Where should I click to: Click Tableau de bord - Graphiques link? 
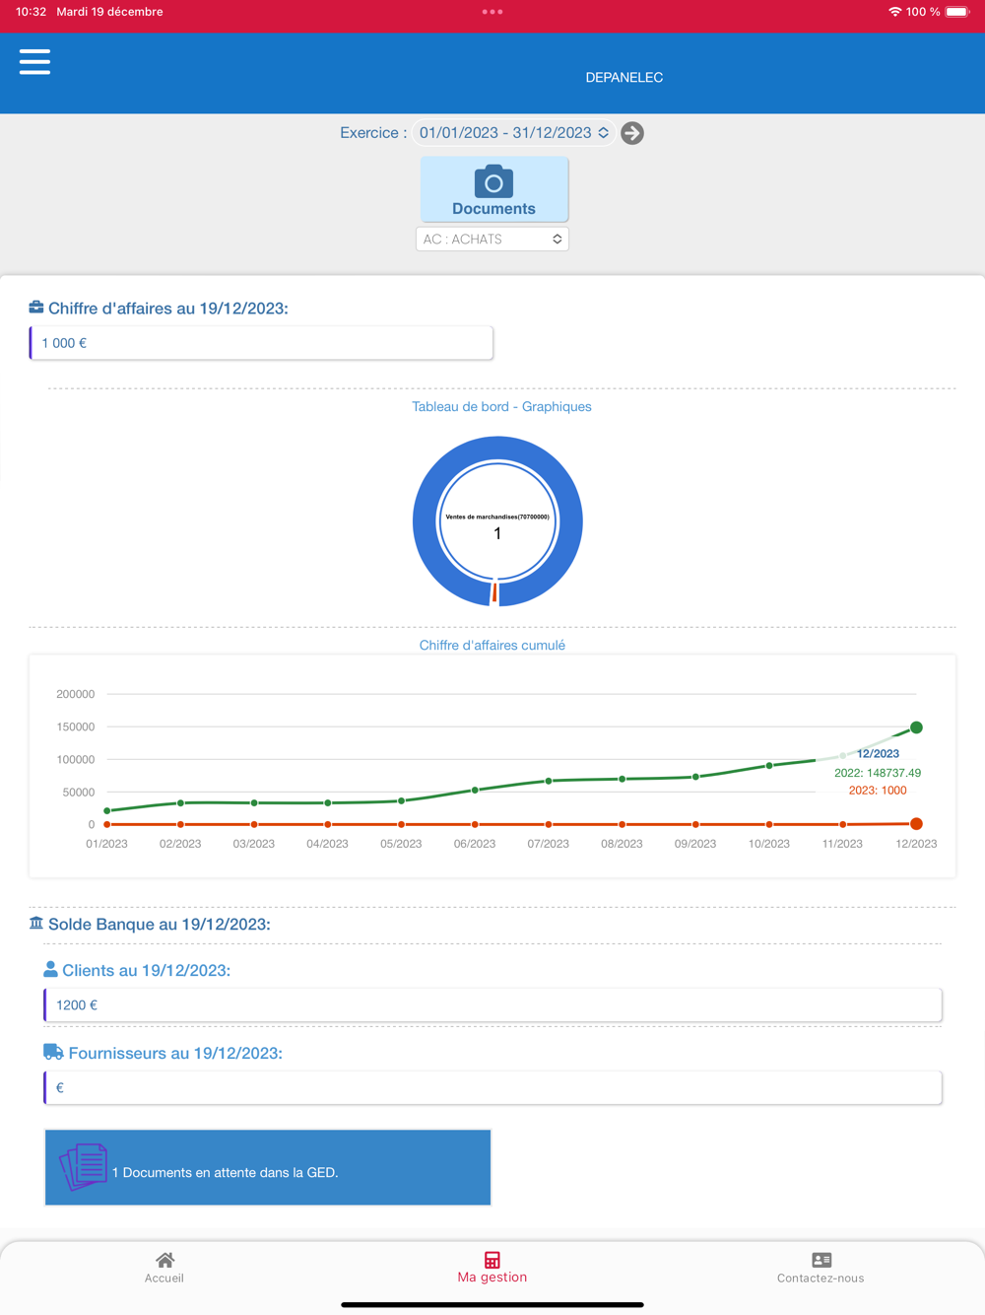coord(501,406)
